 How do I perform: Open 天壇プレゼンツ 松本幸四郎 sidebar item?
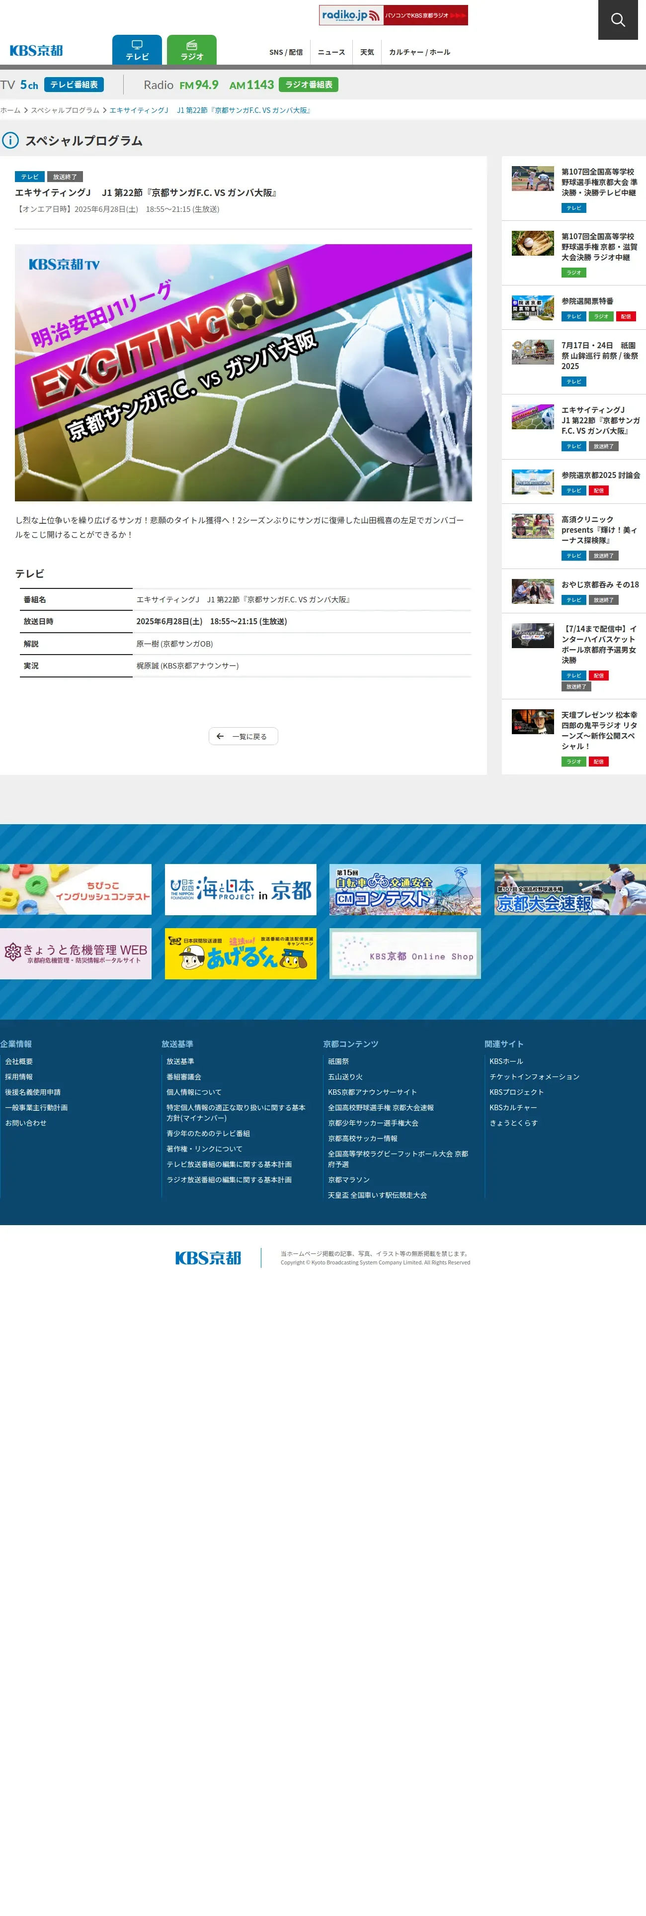point(573,737)
